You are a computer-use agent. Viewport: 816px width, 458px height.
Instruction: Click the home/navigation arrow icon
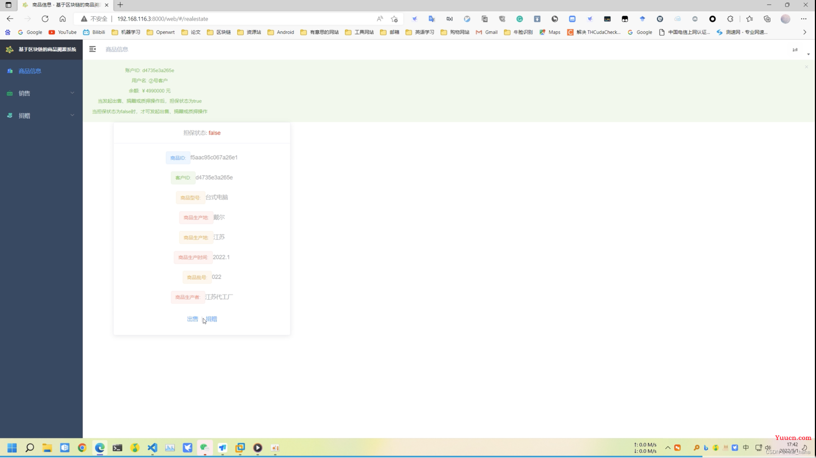click(x=62, y=19)
